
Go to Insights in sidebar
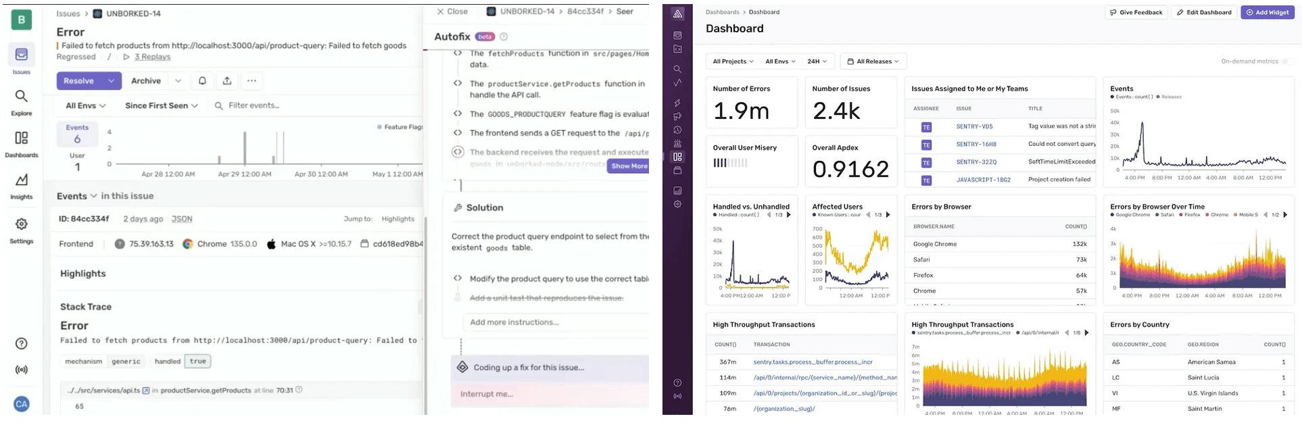point(21,184)
